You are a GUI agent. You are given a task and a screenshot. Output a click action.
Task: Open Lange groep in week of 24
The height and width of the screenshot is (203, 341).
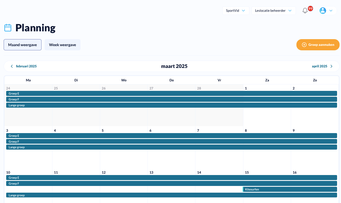(172, 105)
